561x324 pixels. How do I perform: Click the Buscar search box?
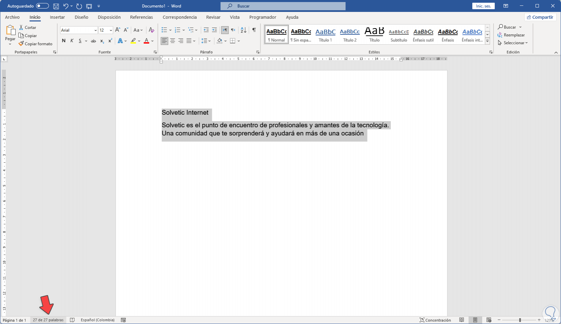click(x=283, y=6)
